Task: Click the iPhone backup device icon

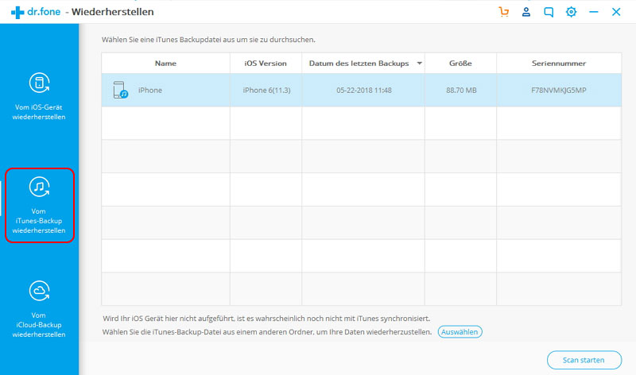Action: 120,90
